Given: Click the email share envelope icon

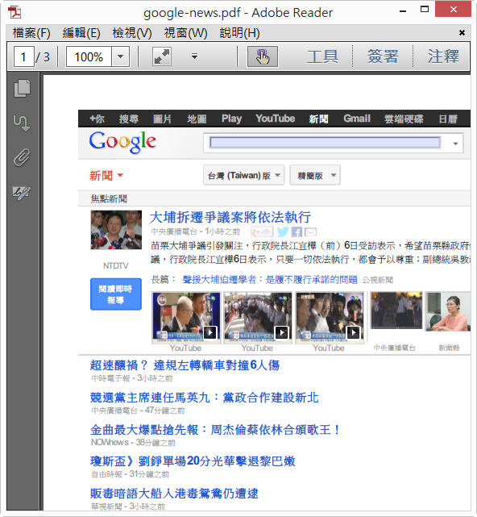Looking at the screenshot, I should [x=310, y=232].
